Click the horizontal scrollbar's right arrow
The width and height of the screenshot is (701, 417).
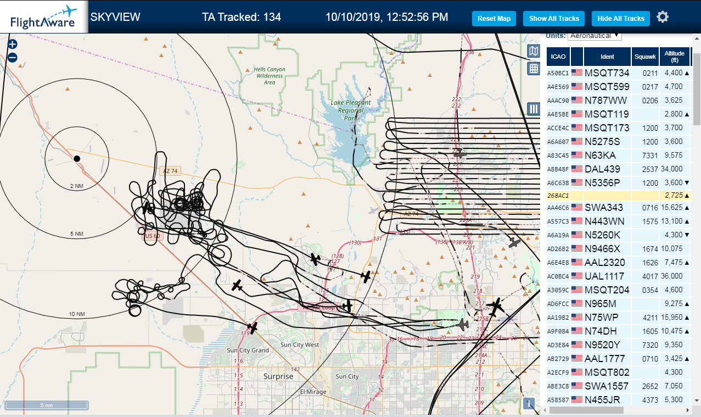point(688,410)
